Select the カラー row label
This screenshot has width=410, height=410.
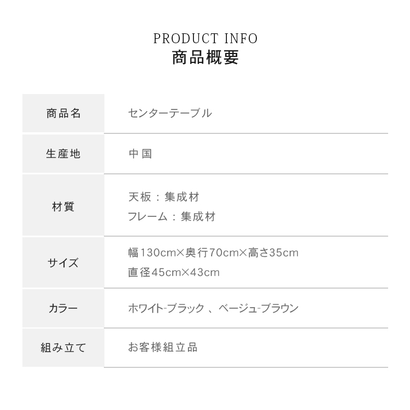tap(63, 308)
